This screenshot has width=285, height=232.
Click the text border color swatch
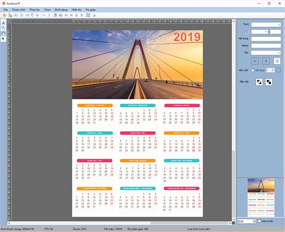[278, 70]
